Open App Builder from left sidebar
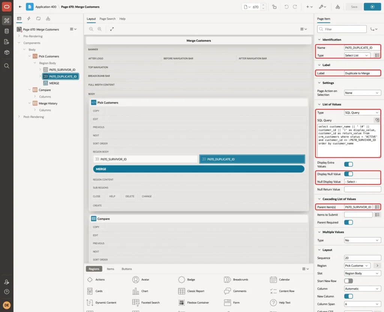Screen dimensions: 384x312 tap(7, 21)
